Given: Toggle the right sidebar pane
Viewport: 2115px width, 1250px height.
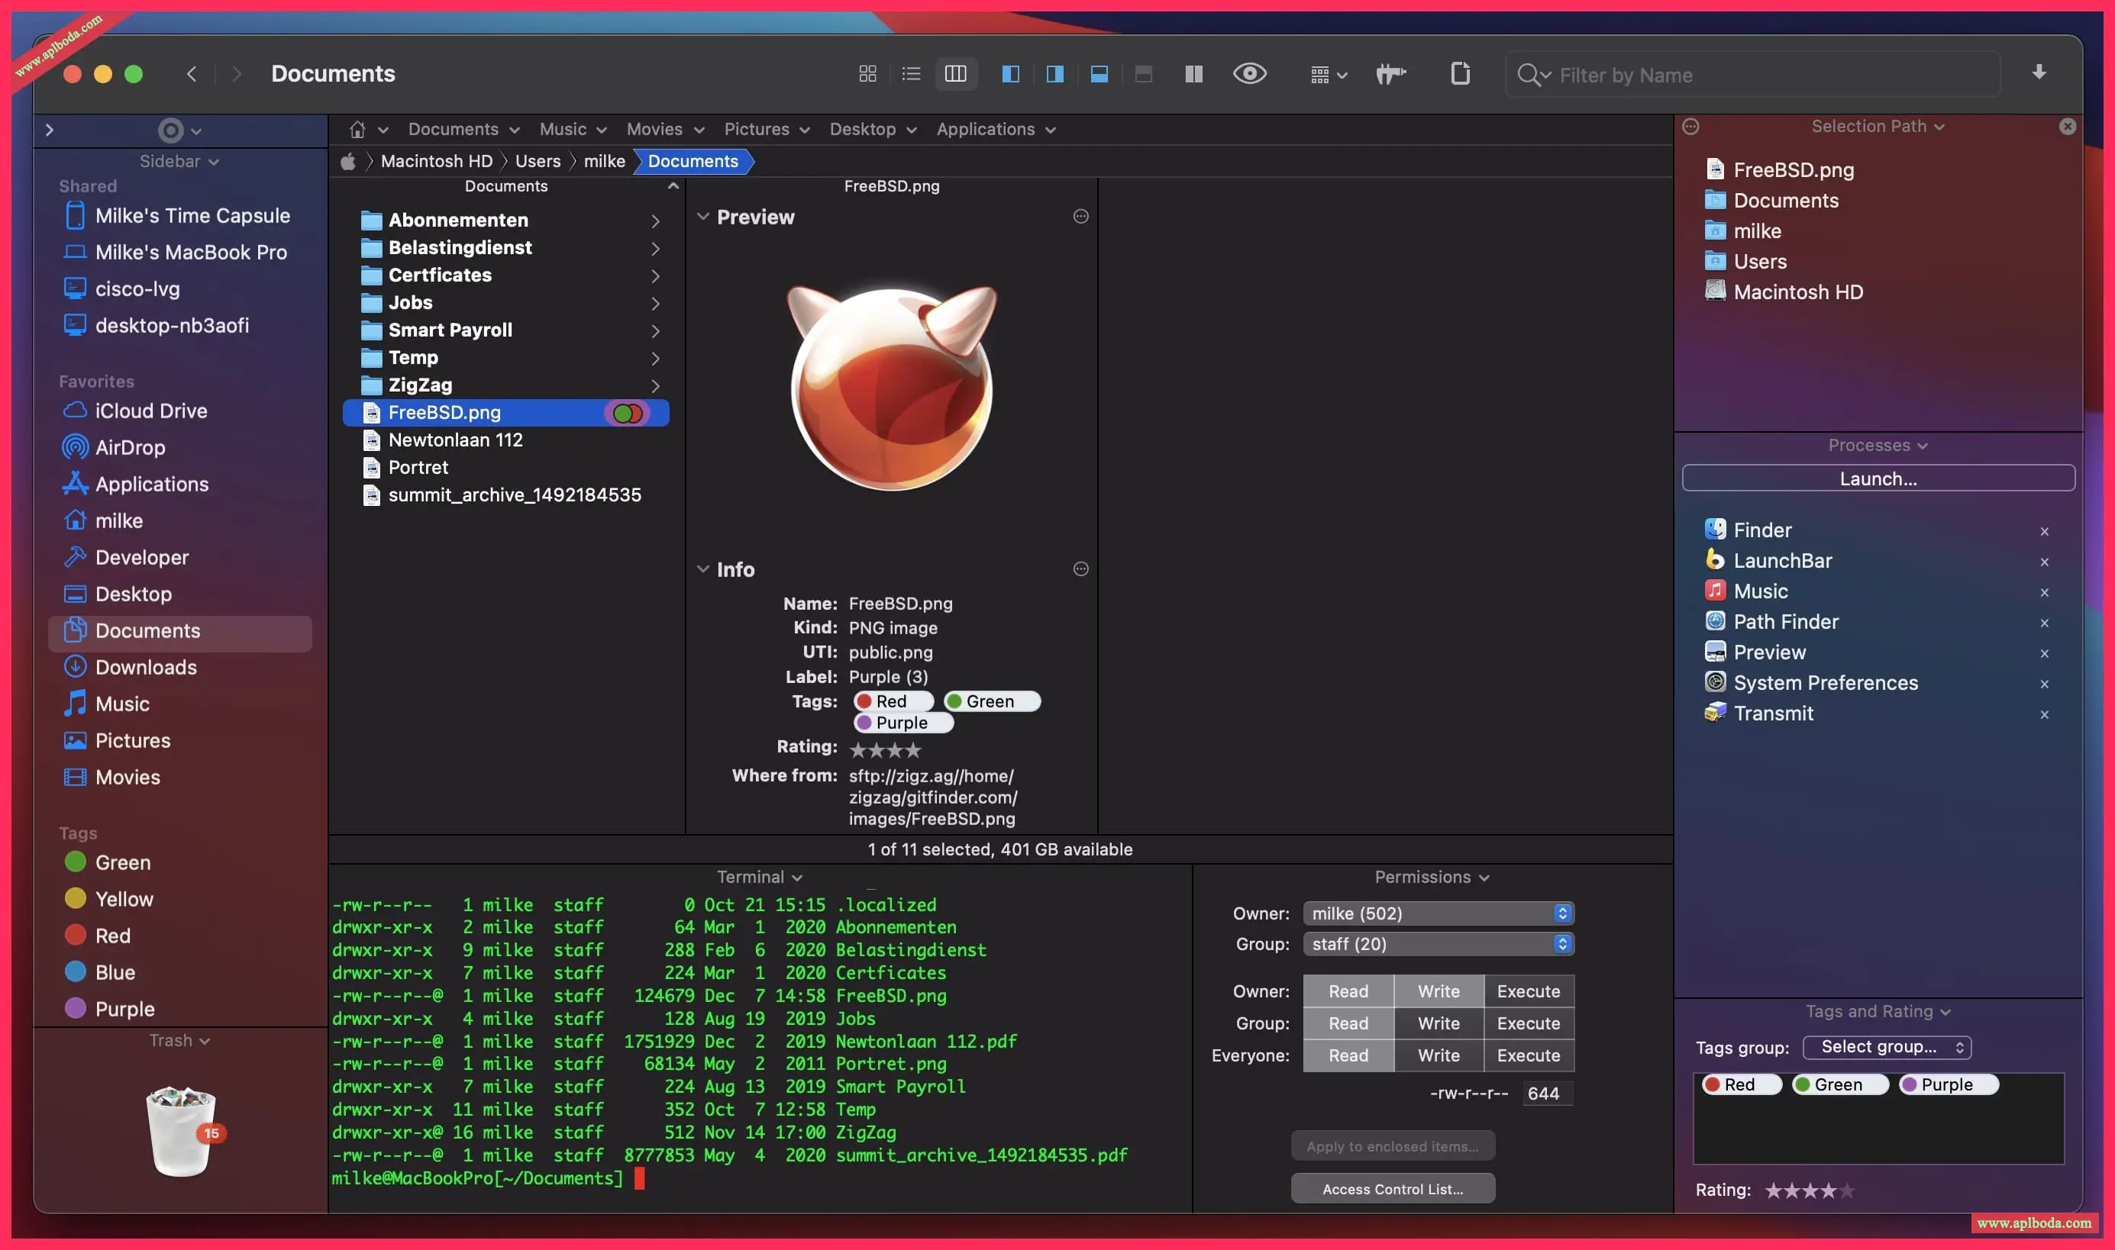Looking at the screenshot, I should click(1054, 74).
